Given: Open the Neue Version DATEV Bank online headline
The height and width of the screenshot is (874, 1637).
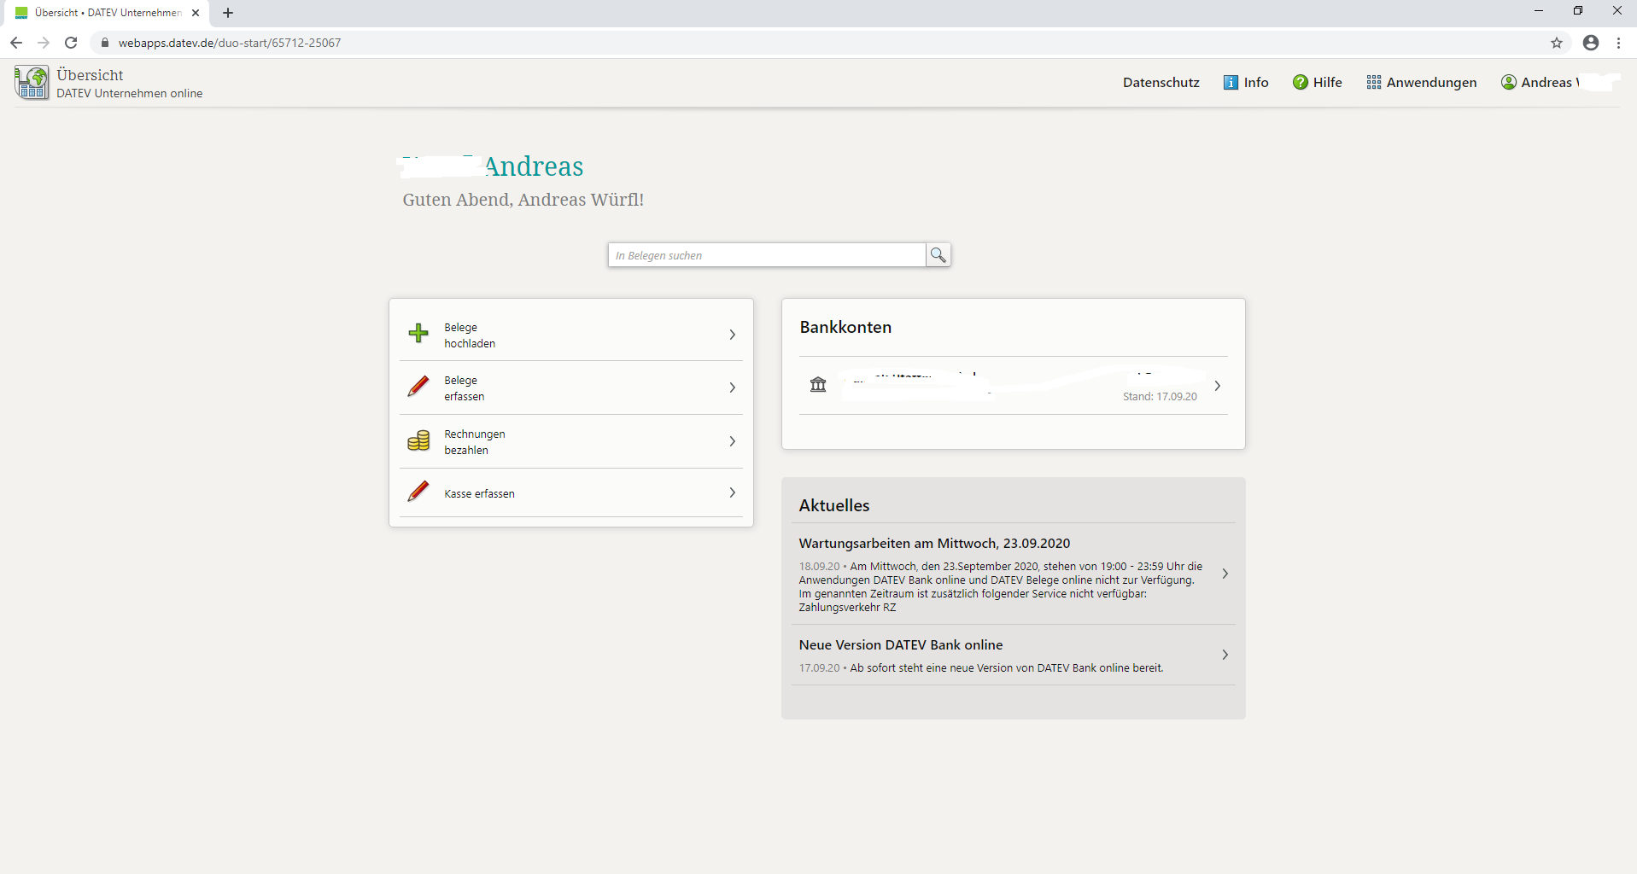Looking at the screenshot, I should click(x=901, y=644).
